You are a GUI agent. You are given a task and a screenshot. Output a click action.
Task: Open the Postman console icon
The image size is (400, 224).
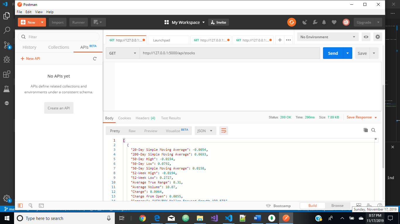41,206
